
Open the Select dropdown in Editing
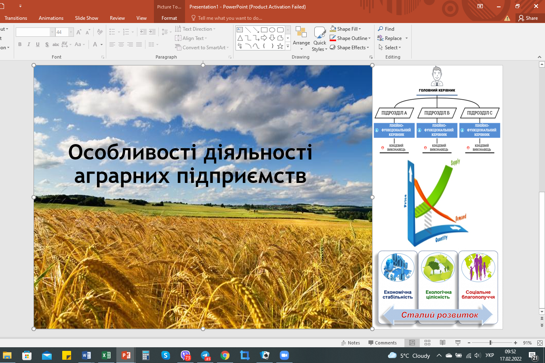point(389,48)
